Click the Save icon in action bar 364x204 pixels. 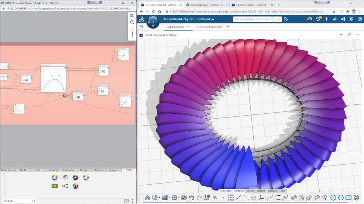point(165,198)
